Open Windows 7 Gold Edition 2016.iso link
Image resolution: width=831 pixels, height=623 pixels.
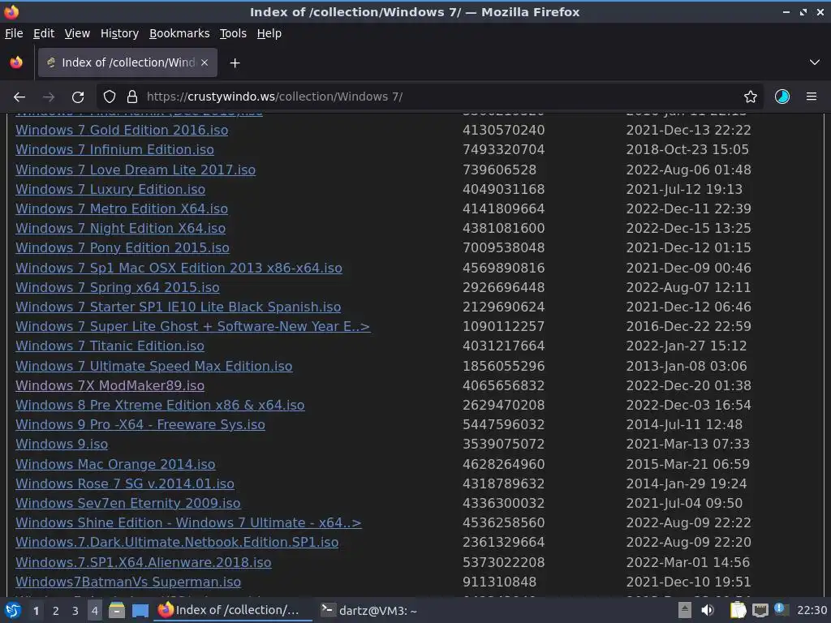click(122, 131)
